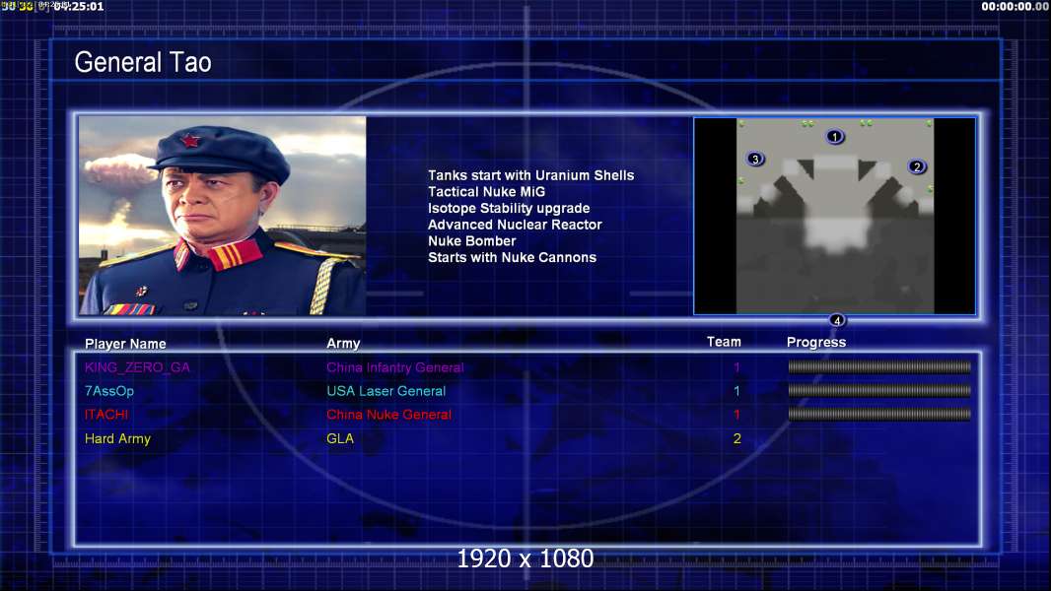Click the map preview thumbnail
The image size is (1051, 591).
pyautogui.click(x=834, y=216)
